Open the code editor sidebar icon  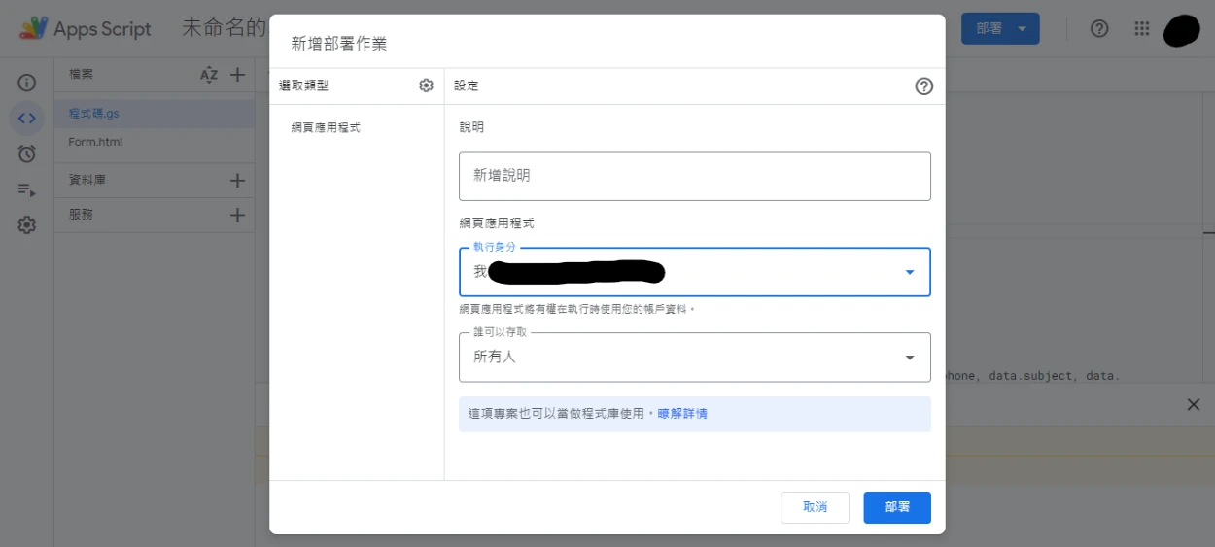pos(27,119)
